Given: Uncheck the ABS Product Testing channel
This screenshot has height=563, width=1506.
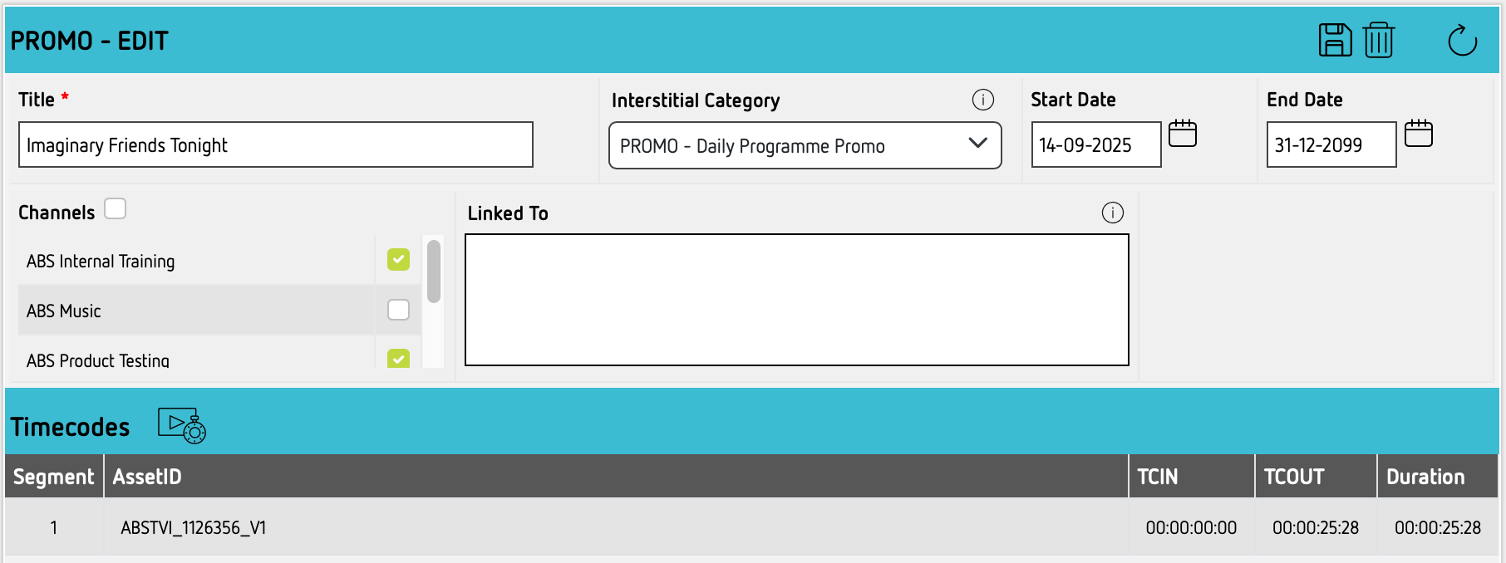Looking at the screenshot, I should click(398, 359).
